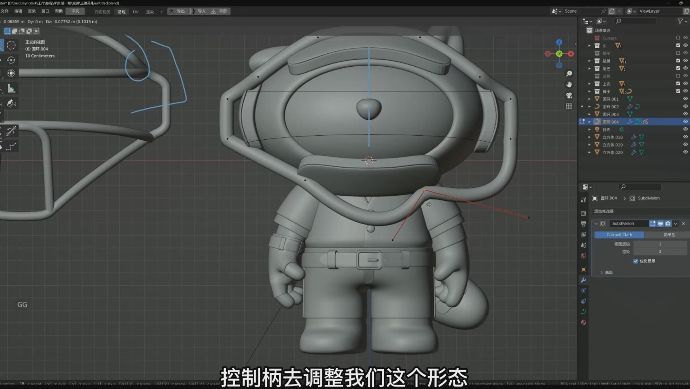Switch orthographic/perspective grid icon
Viewport: 690px width, 389px height.
tap(569, 106)
